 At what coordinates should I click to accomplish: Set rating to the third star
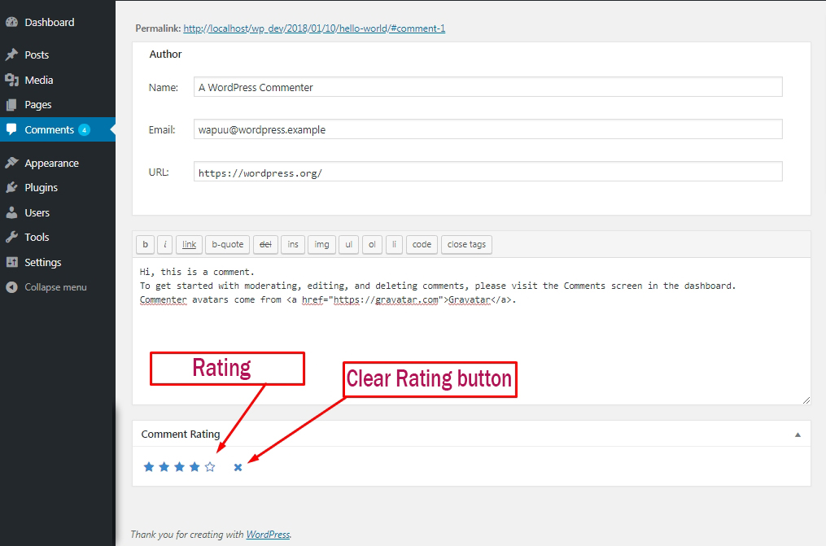tap(179, 467)
